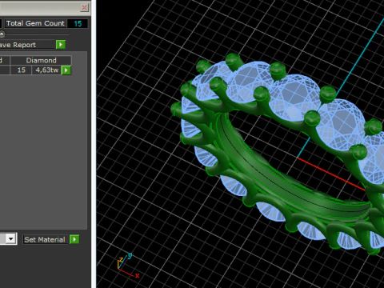Close the gem report panel
This screenshot has width=384, height=288.
[84, 7]
